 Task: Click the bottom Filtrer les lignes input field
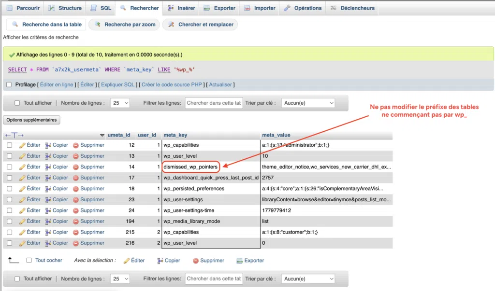tap(214, 279)
